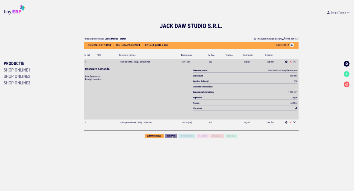Click Afise promotionale / 150g product cell

pyautogui.click(x=136, y=122)
